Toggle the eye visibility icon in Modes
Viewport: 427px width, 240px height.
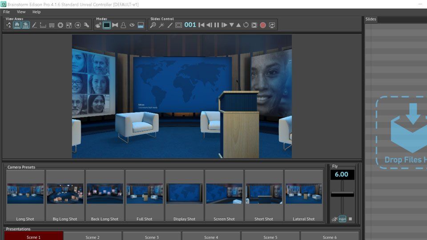click(132, 25)
